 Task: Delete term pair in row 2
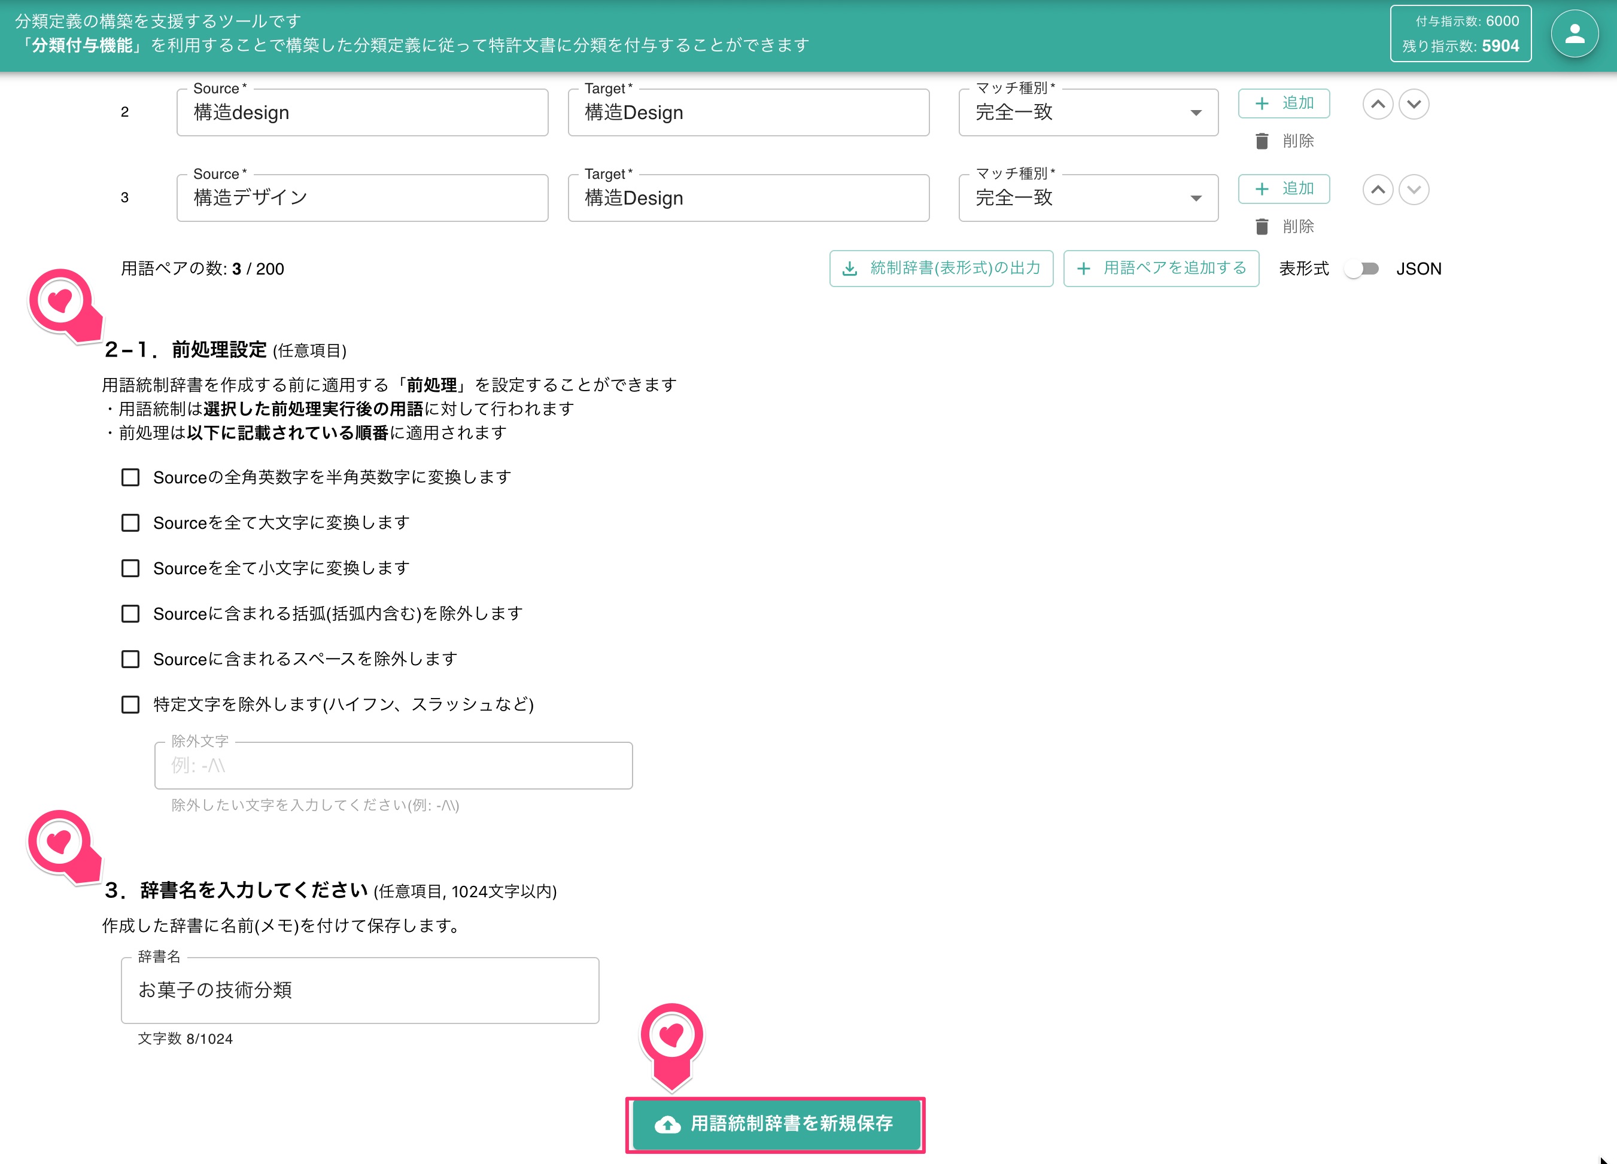[1284, 141]
